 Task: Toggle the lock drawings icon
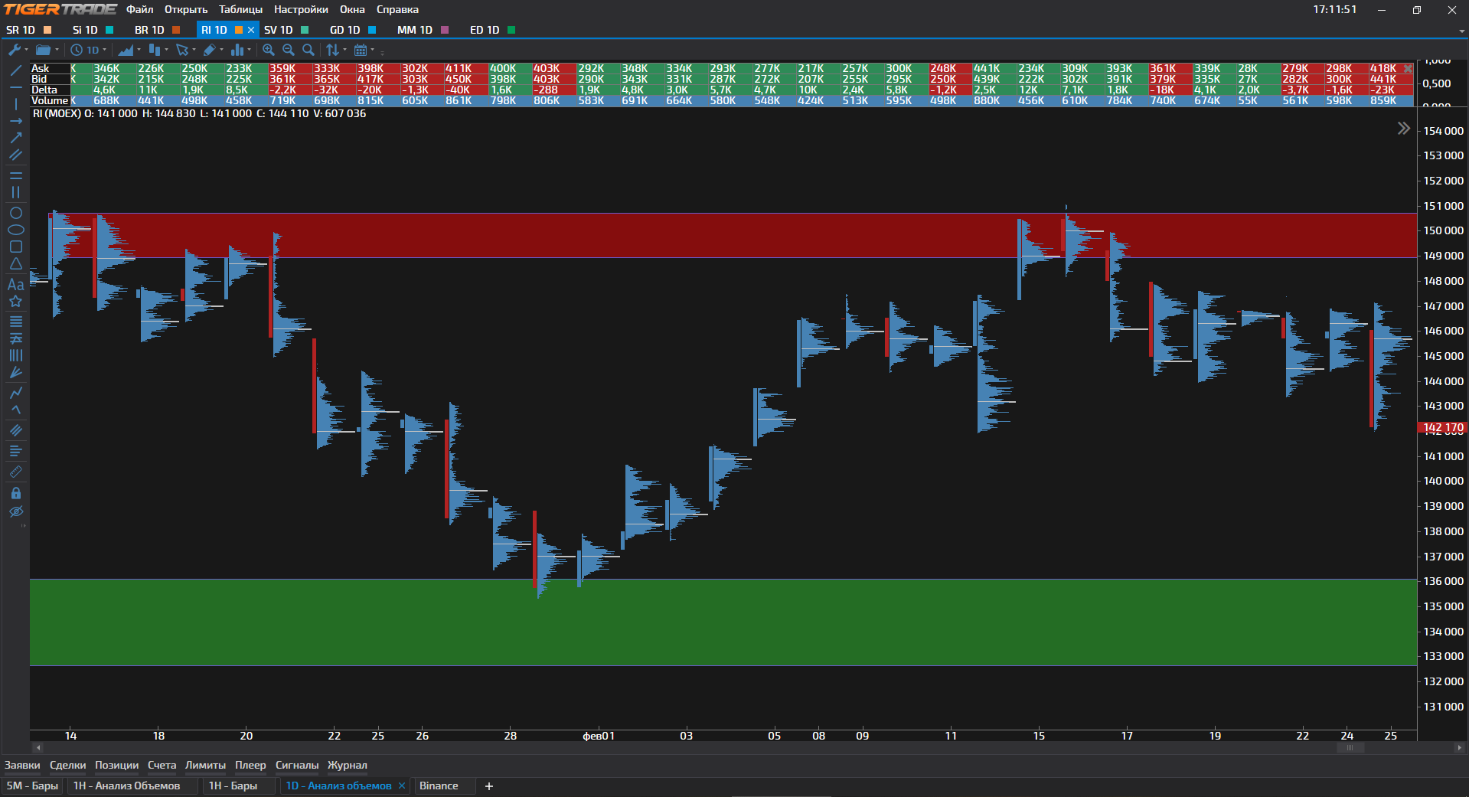[x=15, y=493]
